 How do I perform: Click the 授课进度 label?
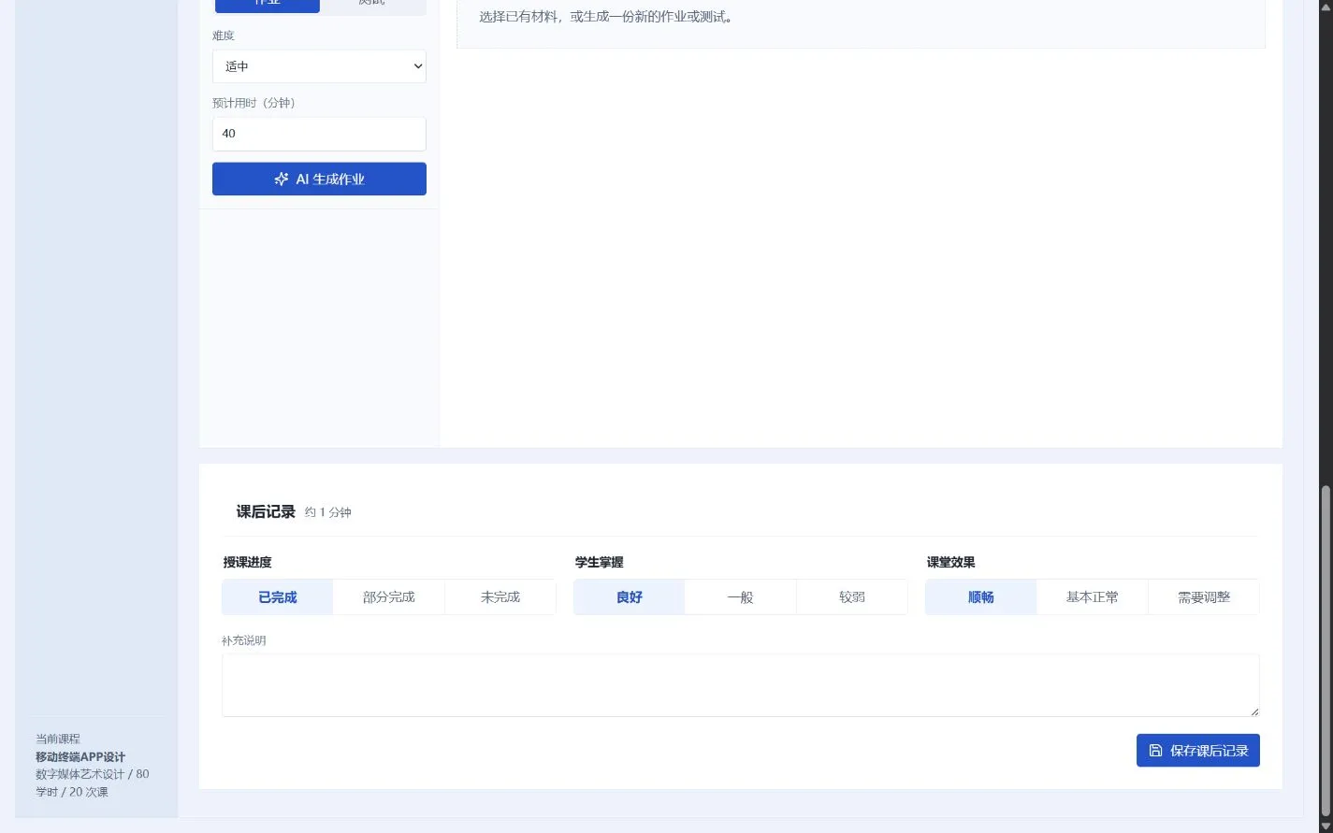pos(247,562)
